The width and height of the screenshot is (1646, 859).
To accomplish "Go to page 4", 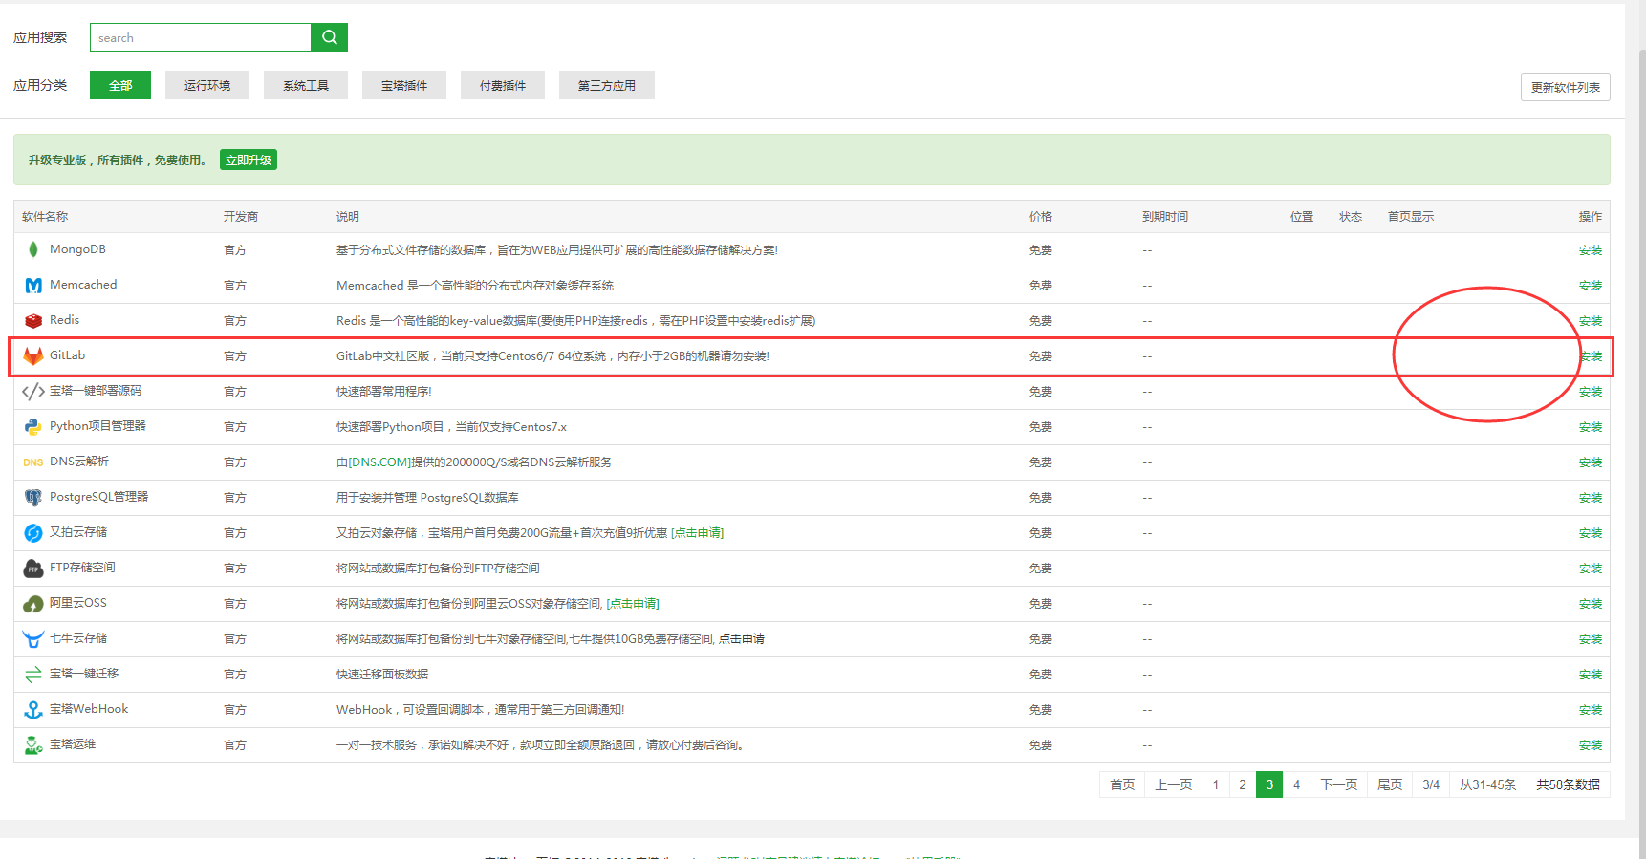I will point(1296,784).
